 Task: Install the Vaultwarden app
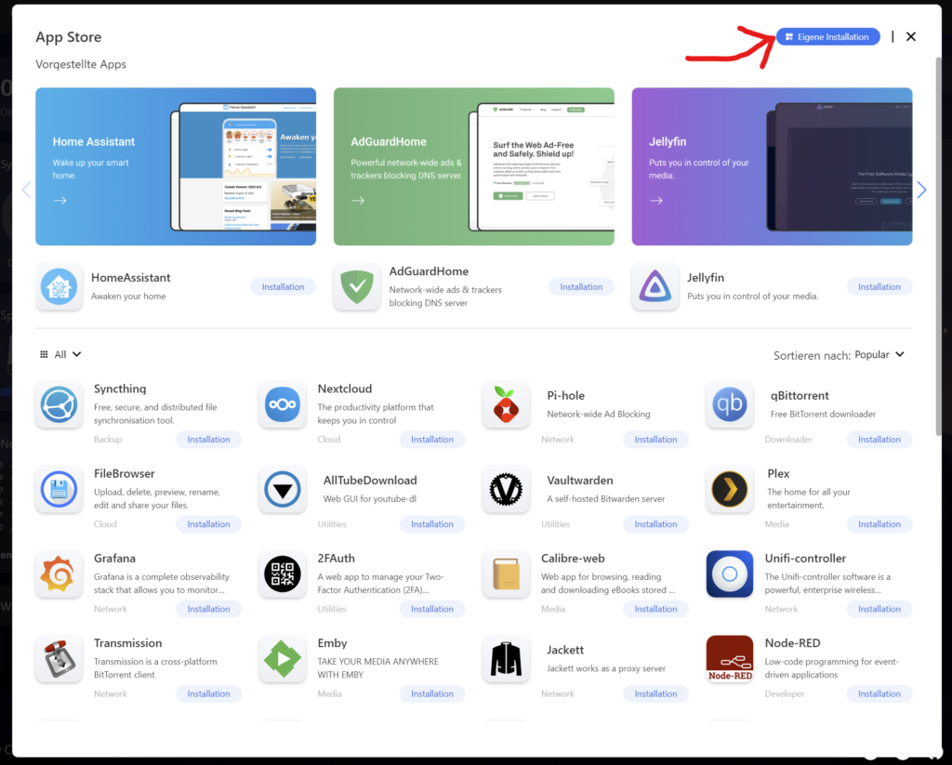point(655,524)
